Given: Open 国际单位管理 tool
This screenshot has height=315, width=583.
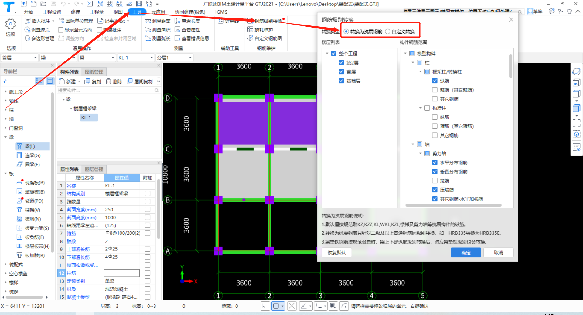Looking at the screenshot, I should click(x=76, y=21).
